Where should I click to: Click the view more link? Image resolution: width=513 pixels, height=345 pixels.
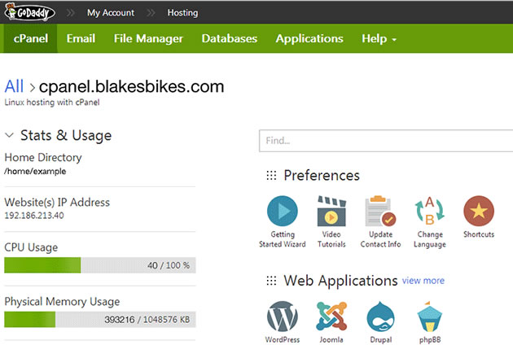[x=423, y=281]
